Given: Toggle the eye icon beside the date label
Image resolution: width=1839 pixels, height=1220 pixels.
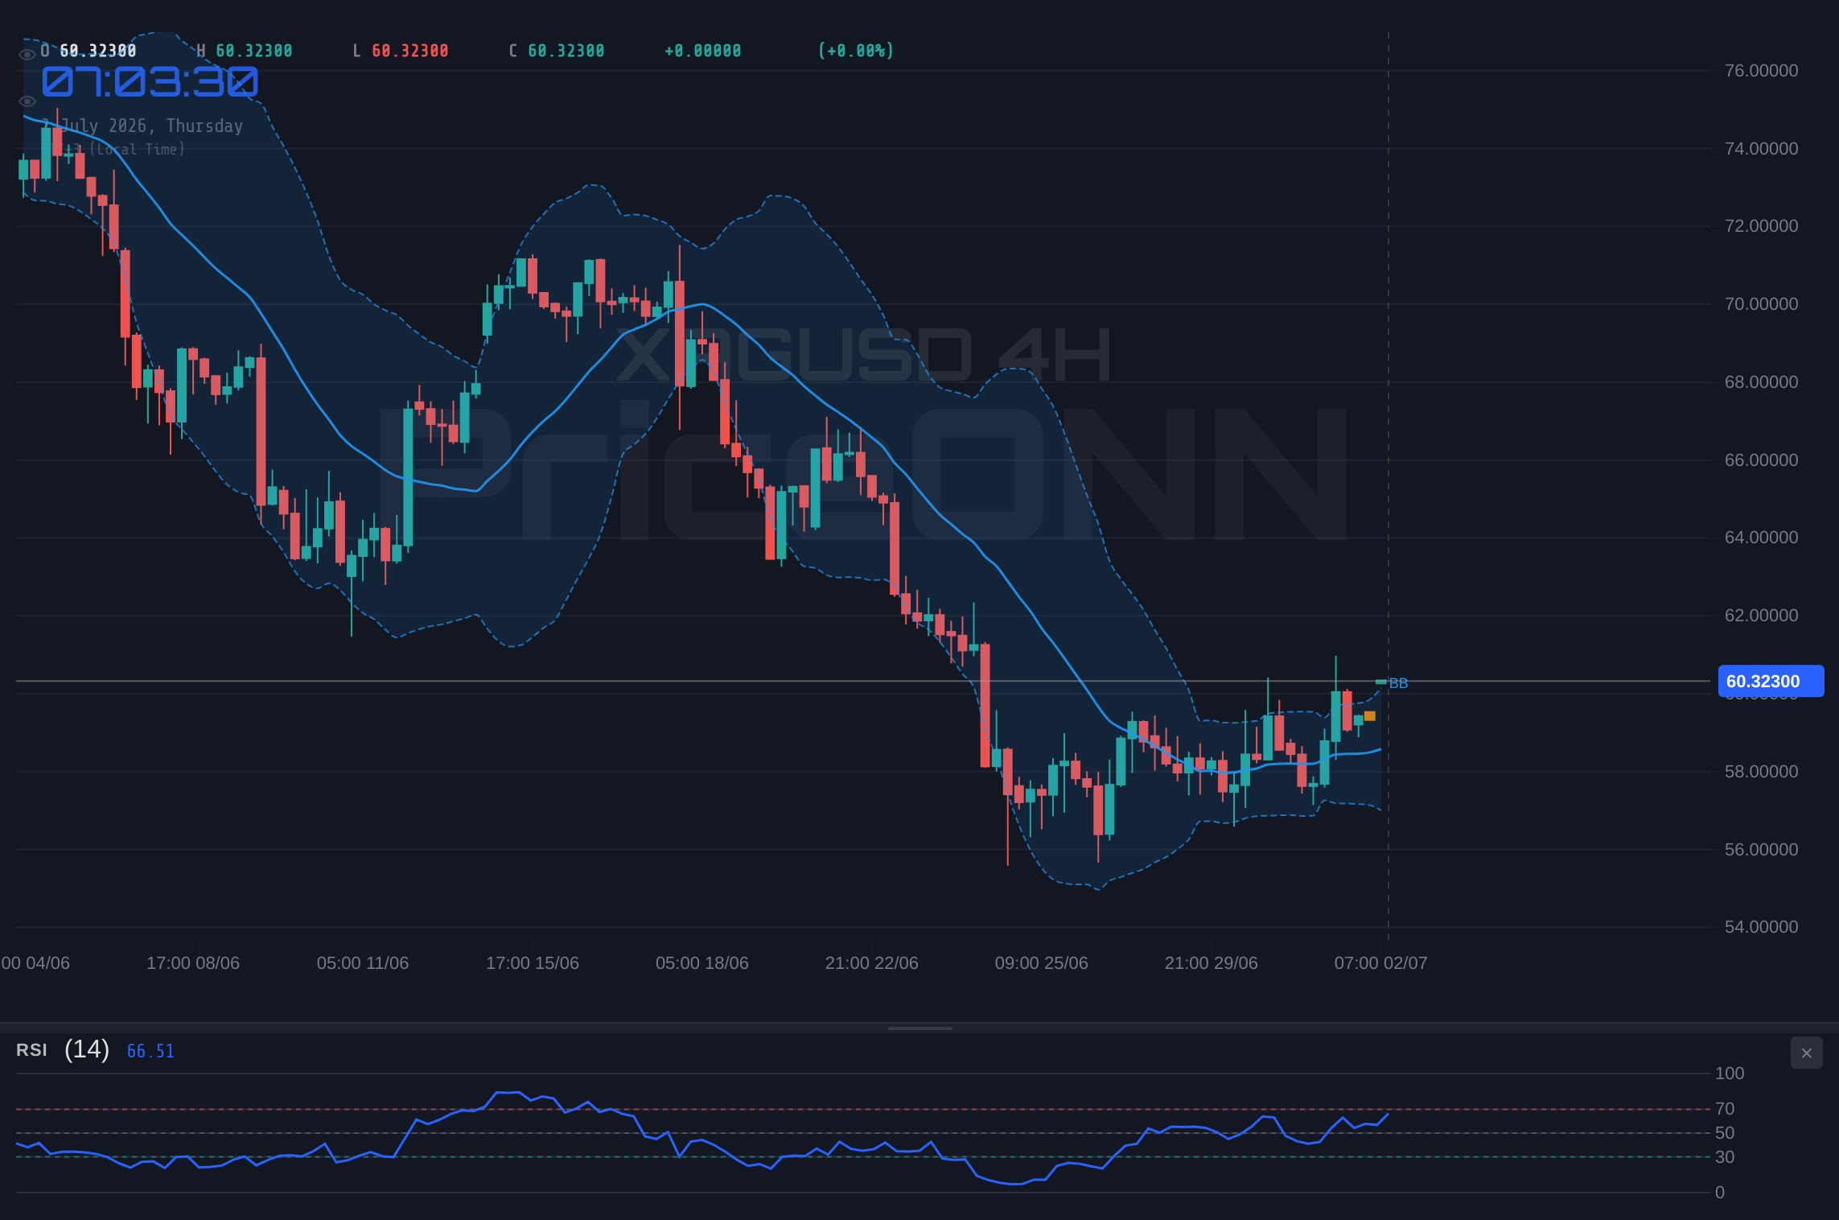Looking at the screenshot, I should (27, 101).
